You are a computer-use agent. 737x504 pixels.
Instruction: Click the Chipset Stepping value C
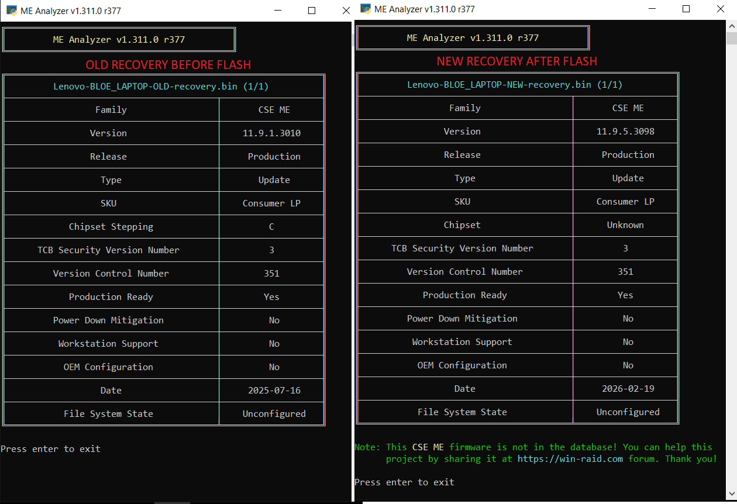coord(271,227)
